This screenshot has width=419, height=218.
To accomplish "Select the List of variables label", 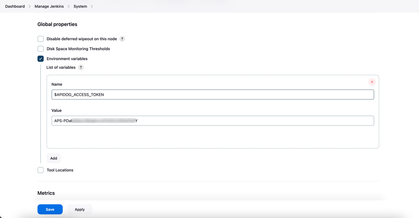I will [x=61, y=67].
